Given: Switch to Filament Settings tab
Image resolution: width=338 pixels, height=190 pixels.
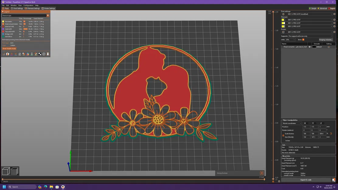Looking at the screenshot, I should (32, 9).
